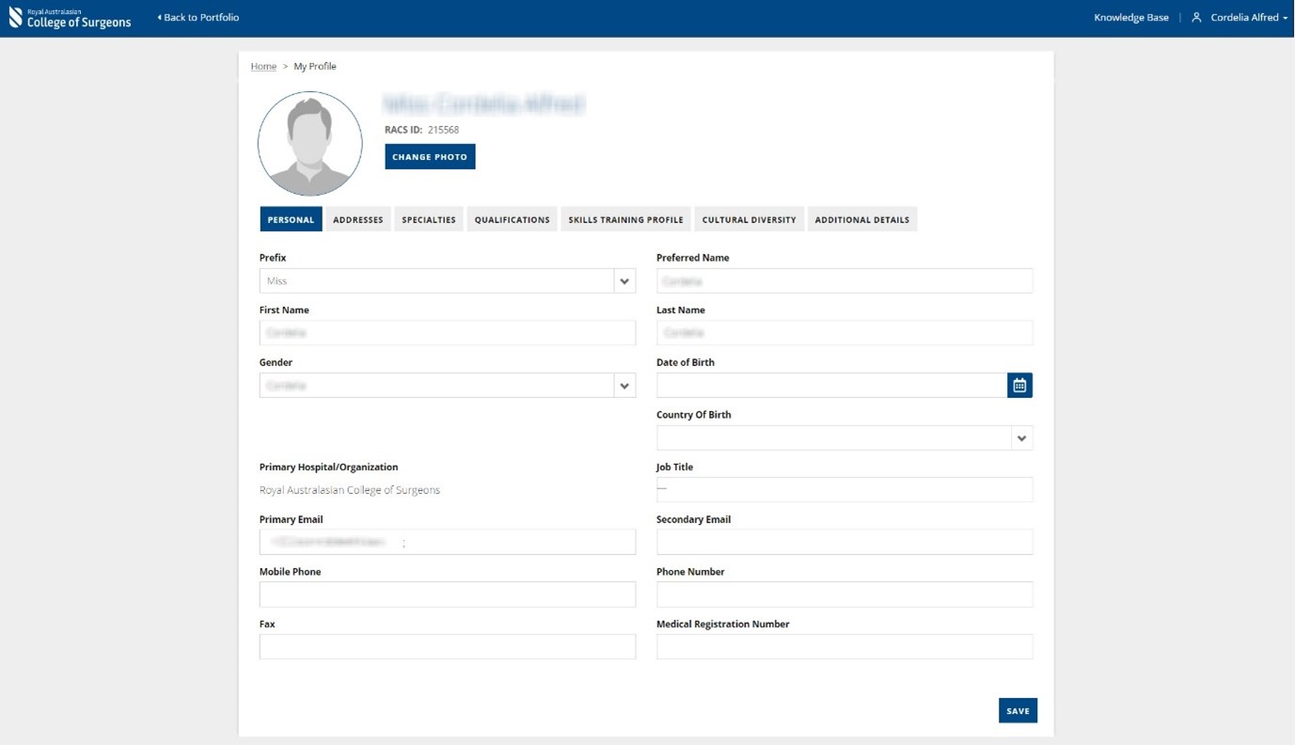
Task: View the Qualifications tab
Action: pyautogui.click(x=512, y=219)
